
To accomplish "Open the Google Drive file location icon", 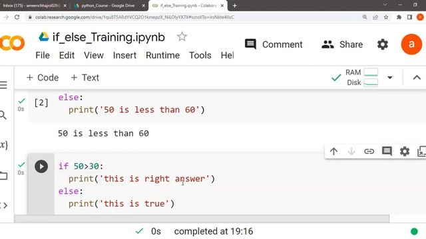I will coord(44,37).
